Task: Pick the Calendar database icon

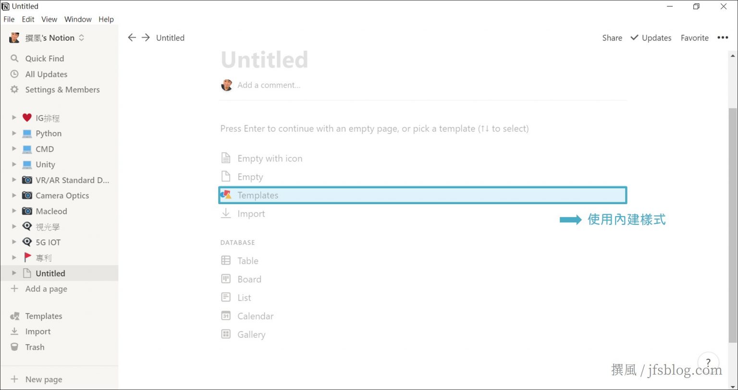Action: tap(226, 316)
